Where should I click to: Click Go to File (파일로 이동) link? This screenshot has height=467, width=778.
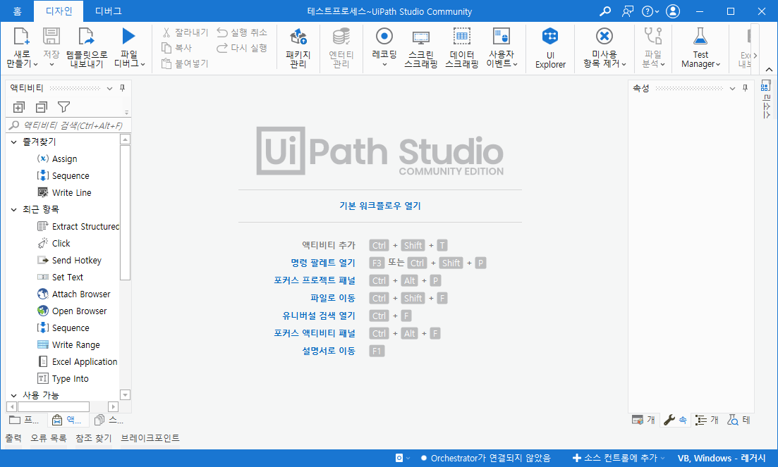tap(333, 298)
